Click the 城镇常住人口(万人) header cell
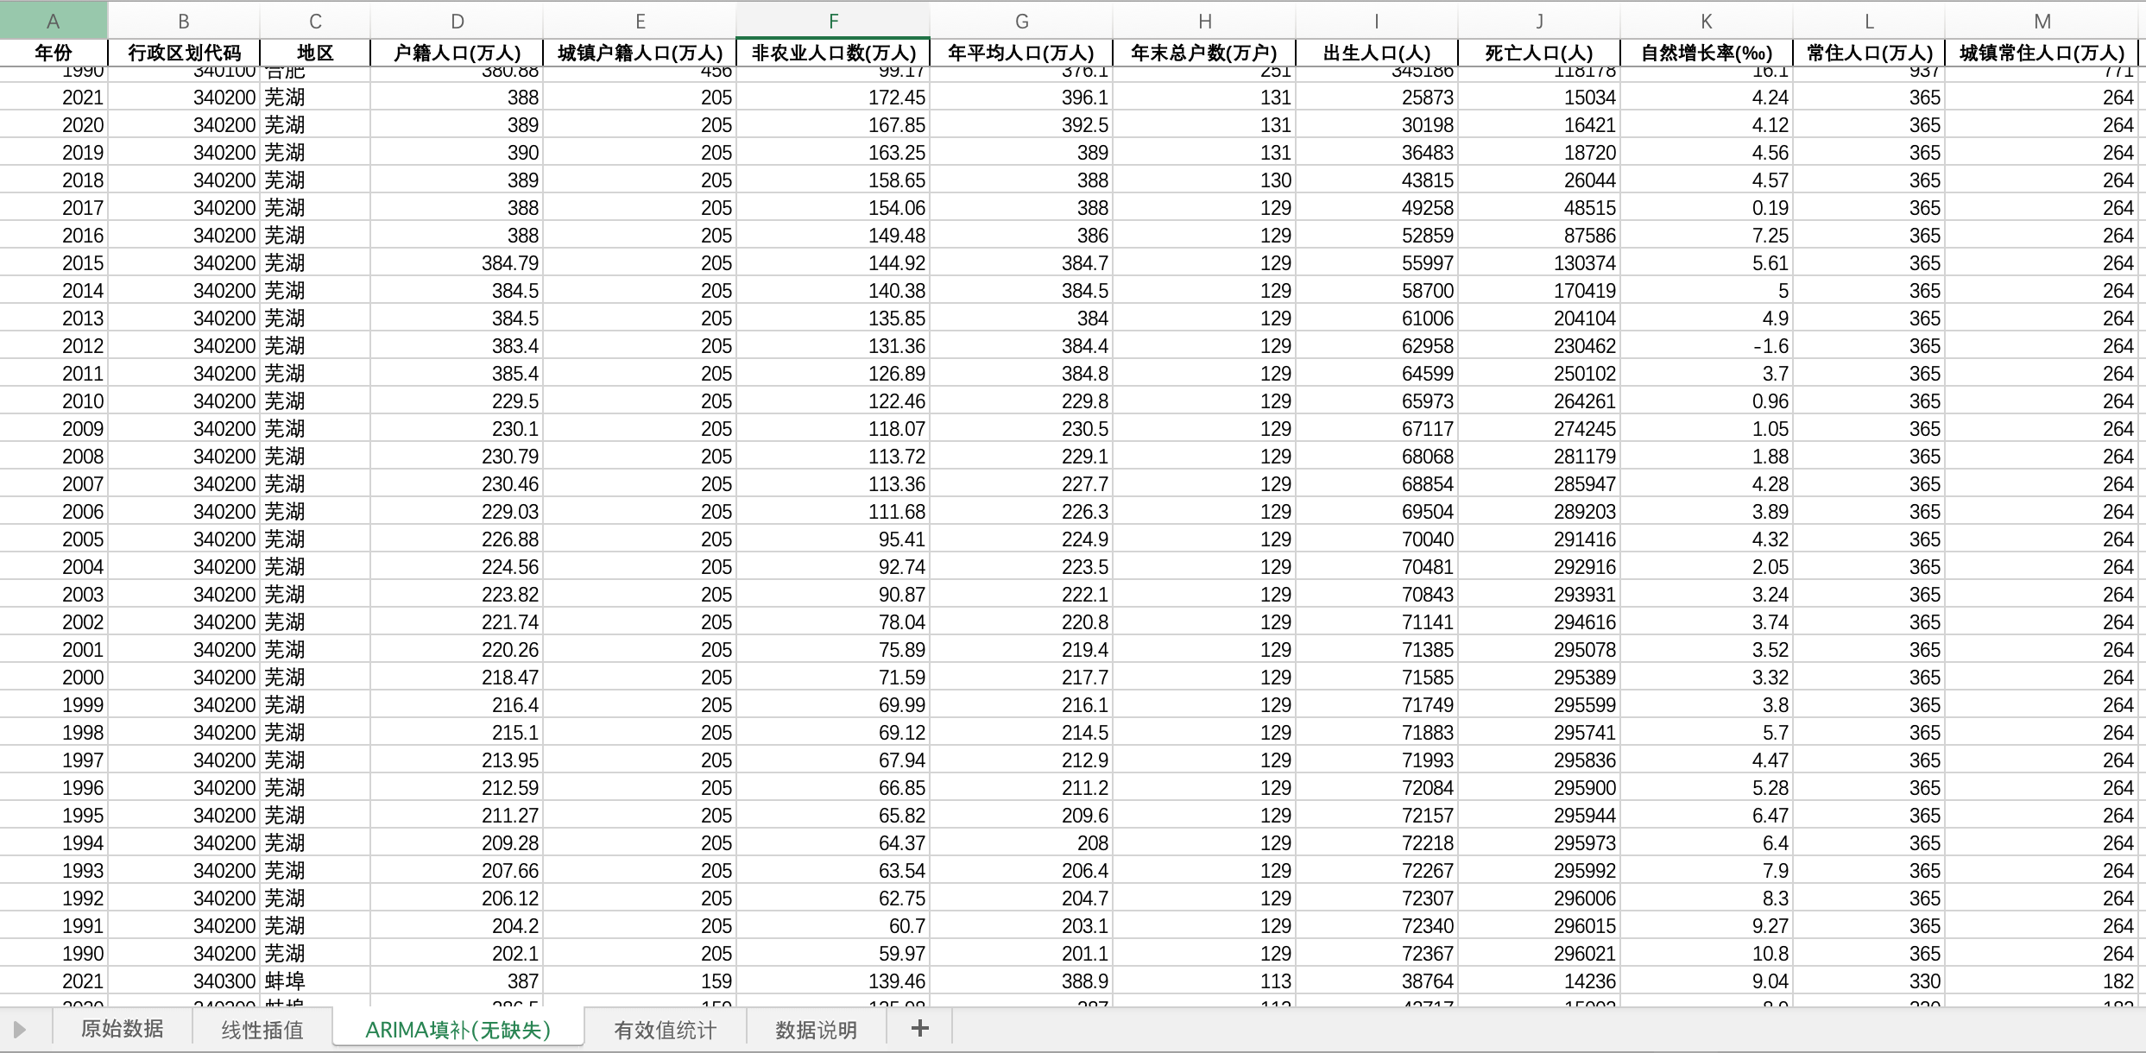The width and height of the screenshot is (2146, 1053). 2042,53
